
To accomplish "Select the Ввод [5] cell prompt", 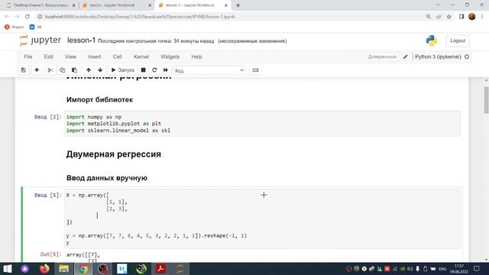I will pos(47,196).
